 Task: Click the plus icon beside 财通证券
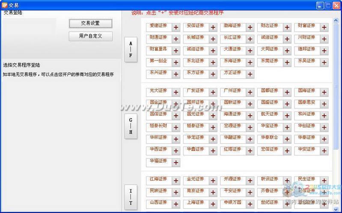(x=176, y=39)
